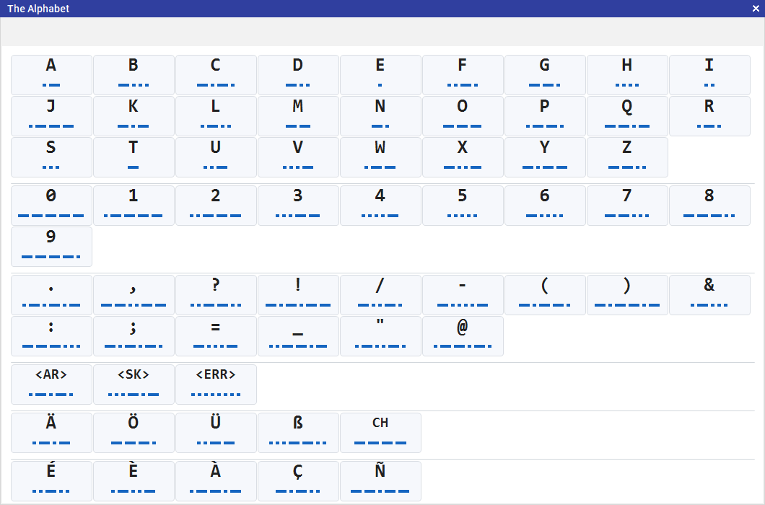Click the letter A Morse button
Image resolution: width=765 pixels, height=505 pixels.
51,74
